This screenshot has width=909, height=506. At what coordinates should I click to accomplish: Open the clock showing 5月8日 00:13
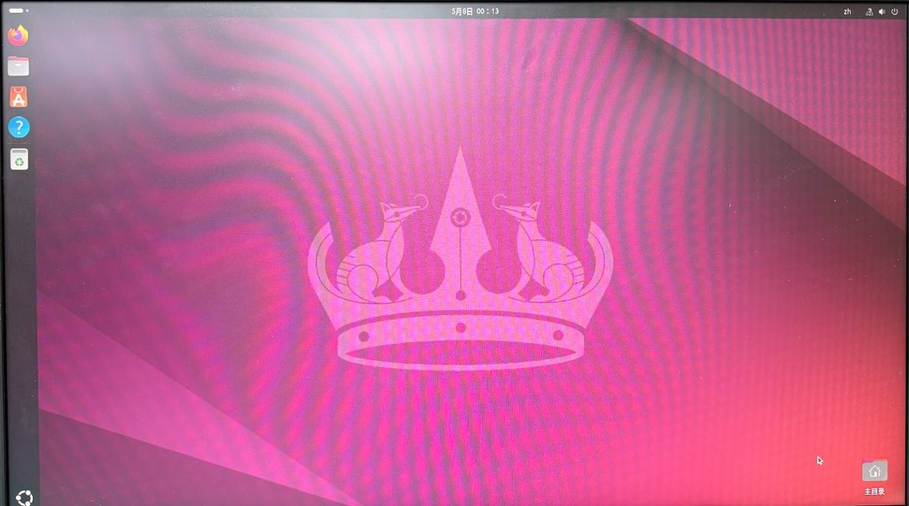(x=475, y=11)
